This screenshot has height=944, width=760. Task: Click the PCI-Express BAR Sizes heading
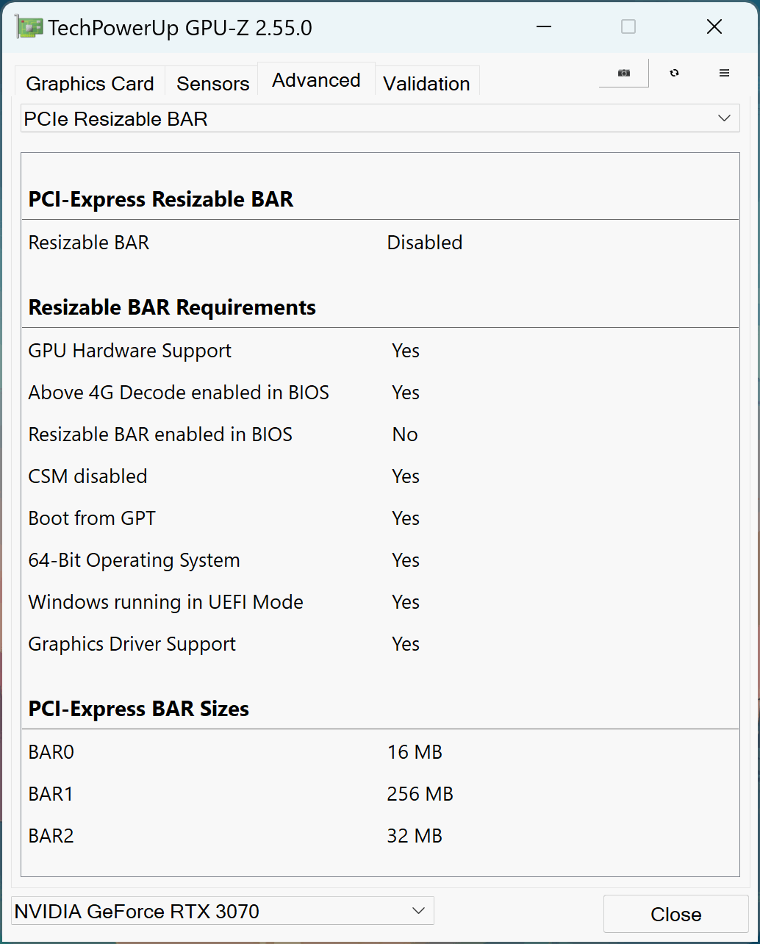pyautogui.click(x=139, y=709)
